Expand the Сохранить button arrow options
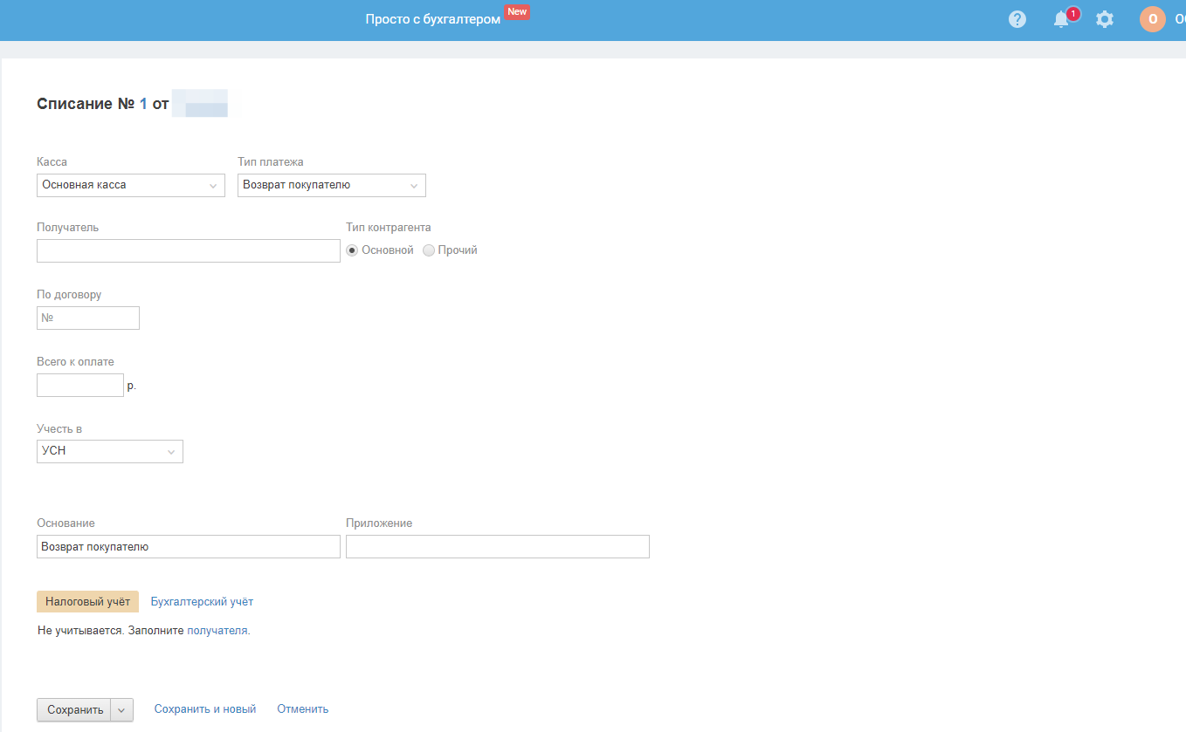Viewport: 1186px width, 732px height. [122, 710]
